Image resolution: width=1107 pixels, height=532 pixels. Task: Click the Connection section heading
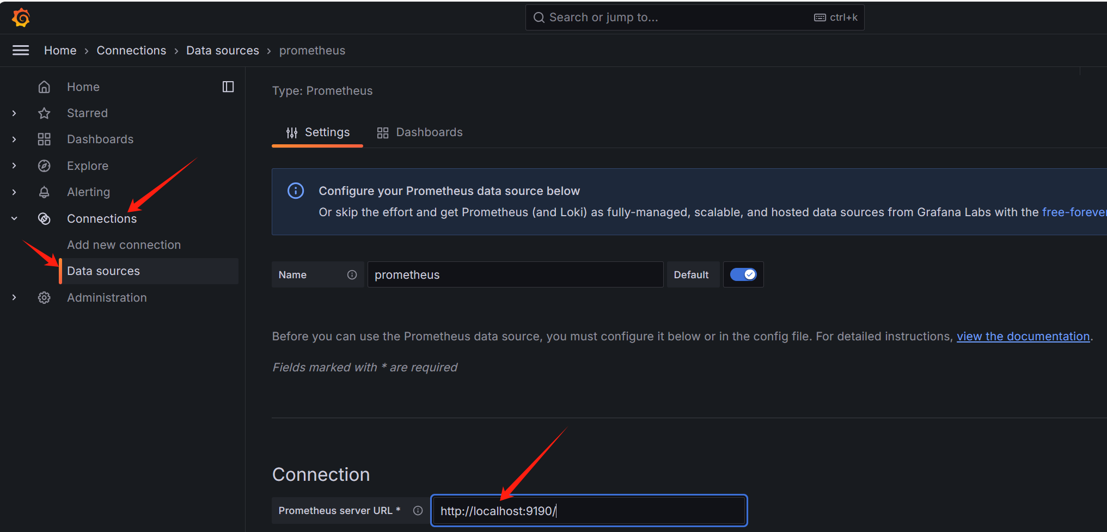click(321, 475)
